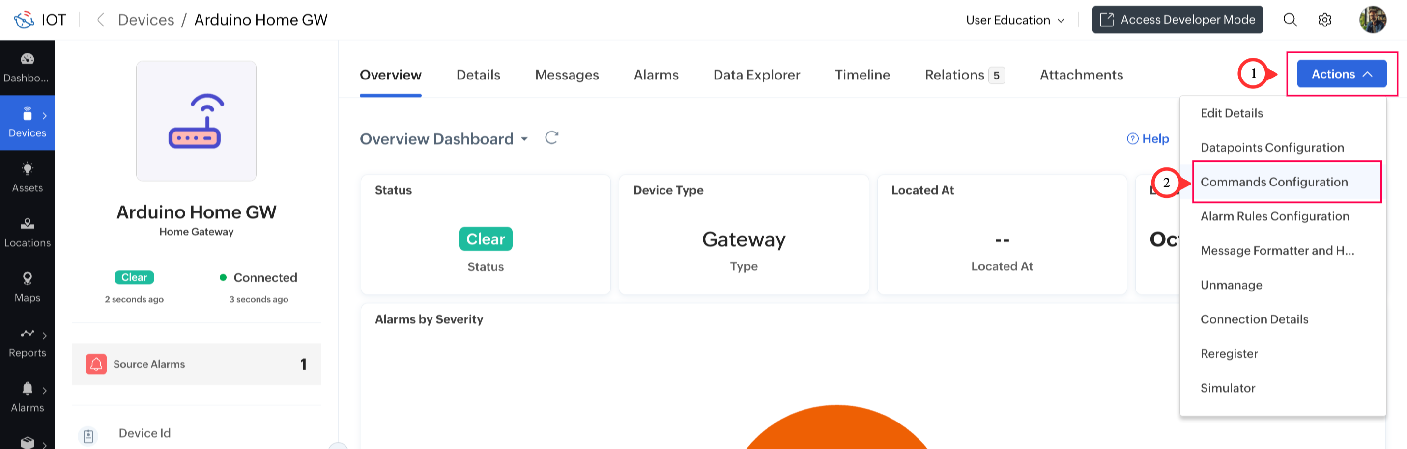Collapse the Actions dropdown button
The width and height of the screenshot is (1407, 449).
[x=1342, y=74]
